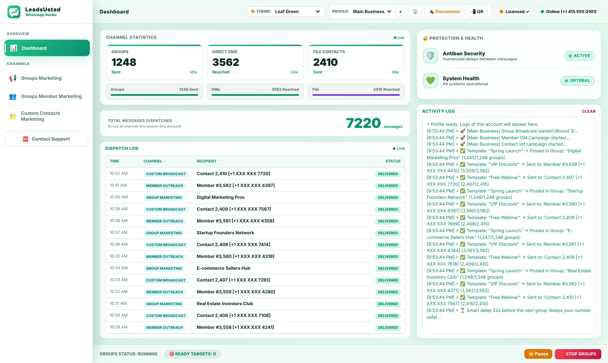
Task: Open the Main Business profile dropdown
Action: (372, 12)
